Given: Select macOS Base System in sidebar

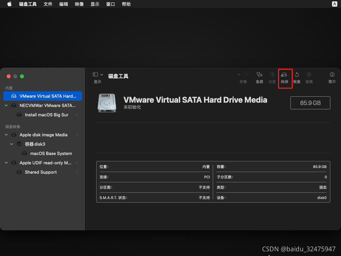Looking at the screenshot, I should (51, 153).
